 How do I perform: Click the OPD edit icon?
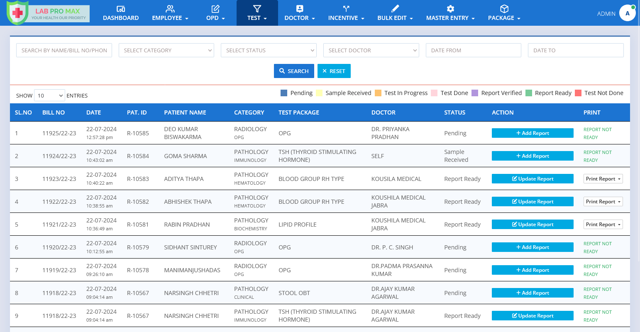(215, 9)
